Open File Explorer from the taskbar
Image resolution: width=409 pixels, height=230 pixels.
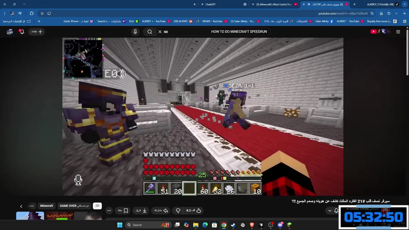point(196,225)
